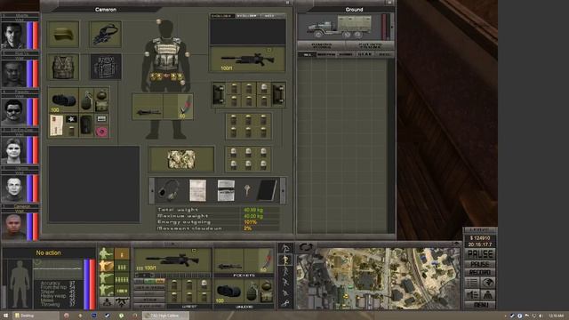Viewport: 569px width, 320px height.
Task: Click the headset in the items strip
Action: 168,190
